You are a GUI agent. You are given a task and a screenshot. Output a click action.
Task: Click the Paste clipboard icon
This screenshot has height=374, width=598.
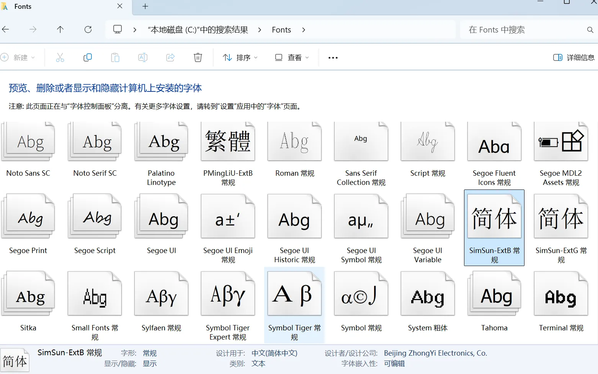tap(115, 57)
